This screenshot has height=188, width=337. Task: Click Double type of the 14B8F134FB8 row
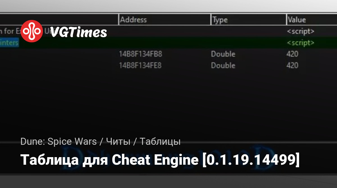pyautogui.click(x=223, y=54)
